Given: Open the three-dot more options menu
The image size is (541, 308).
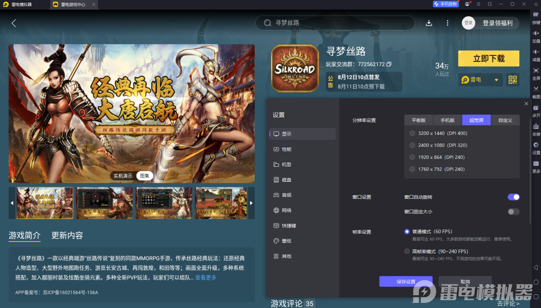Looking at the screenshot, I should coord(447,23).
